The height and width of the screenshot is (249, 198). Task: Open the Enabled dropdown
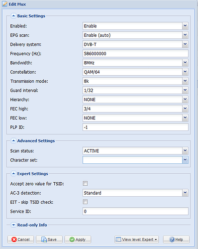(x=185, y=26)
